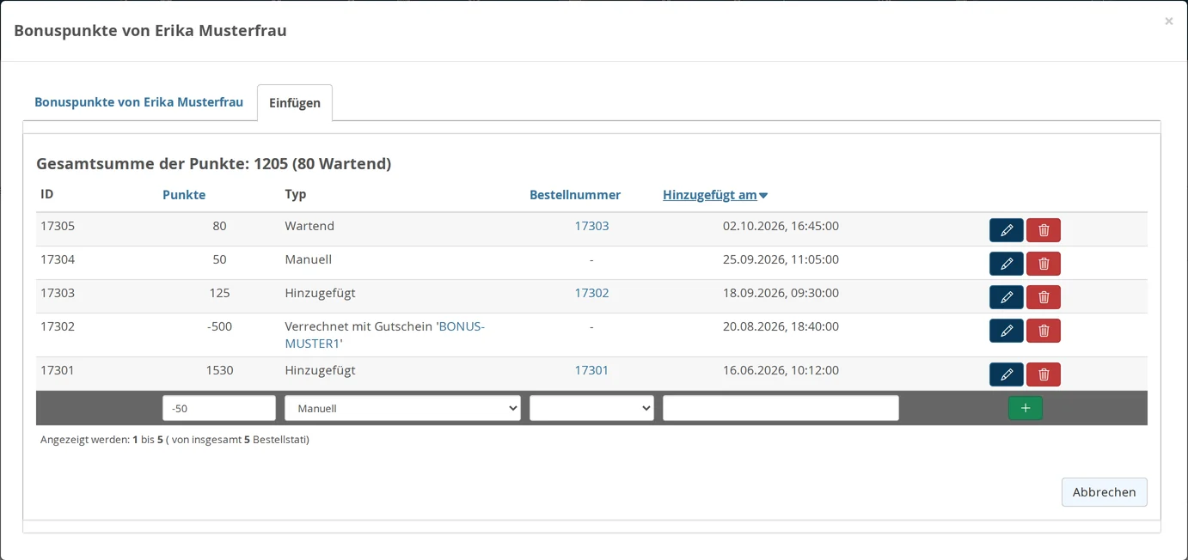Click points value -500
This screenshot has height=560, width=1188.
pos(219,326)
